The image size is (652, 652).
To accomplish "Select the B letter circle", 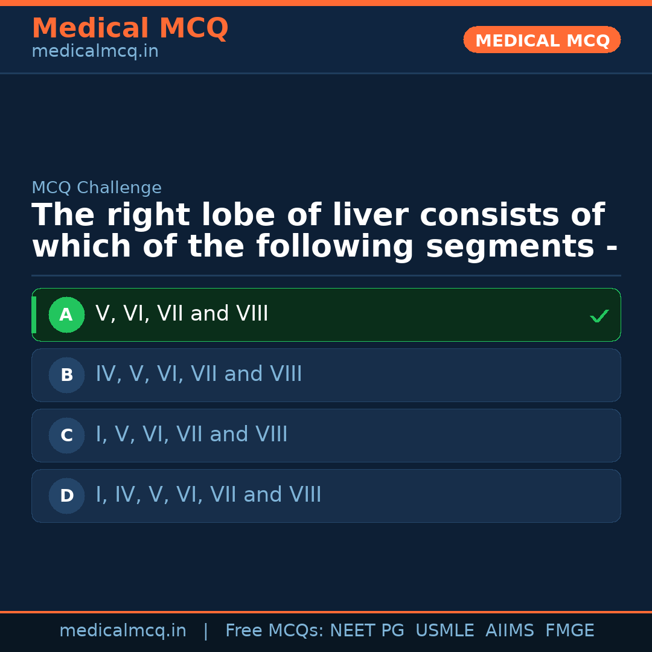I will click(x=66, y=376).
